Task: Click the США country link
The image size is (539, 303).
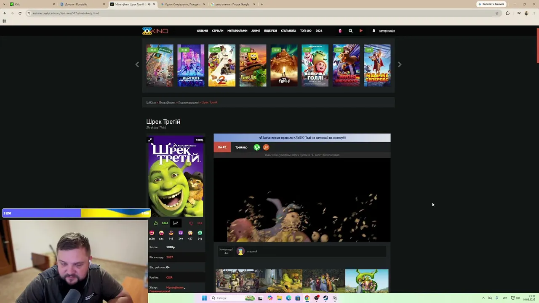Action: [169, 277]
